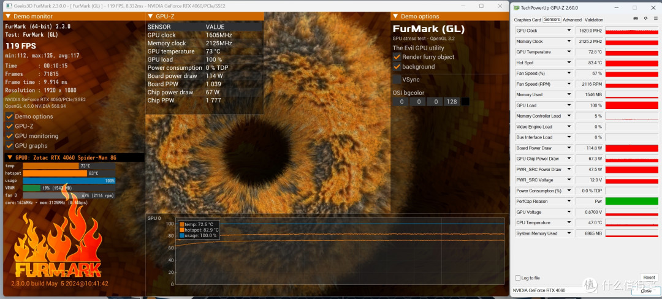Switch to Graphics Card tab

tap(527, 20)
